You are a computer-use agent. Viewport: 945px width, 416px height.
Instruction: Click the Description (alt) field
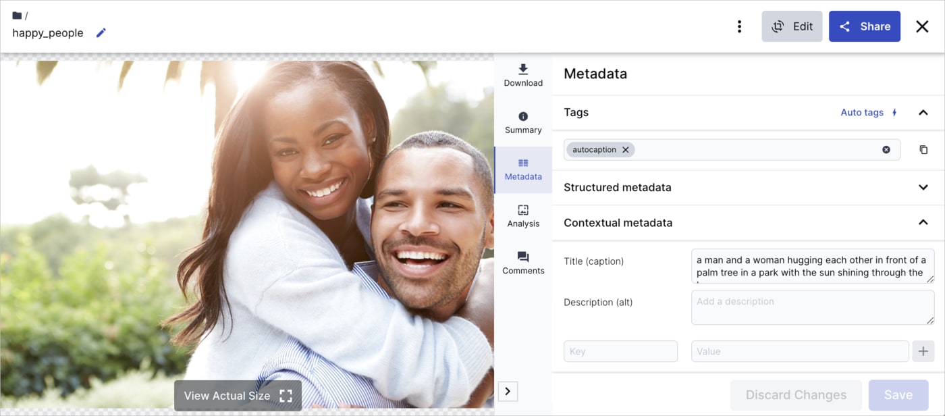[x=813, y=307]
